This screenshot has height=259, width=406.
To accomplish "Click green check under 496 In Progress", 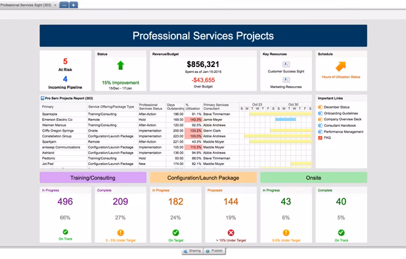I will (65, 232).
